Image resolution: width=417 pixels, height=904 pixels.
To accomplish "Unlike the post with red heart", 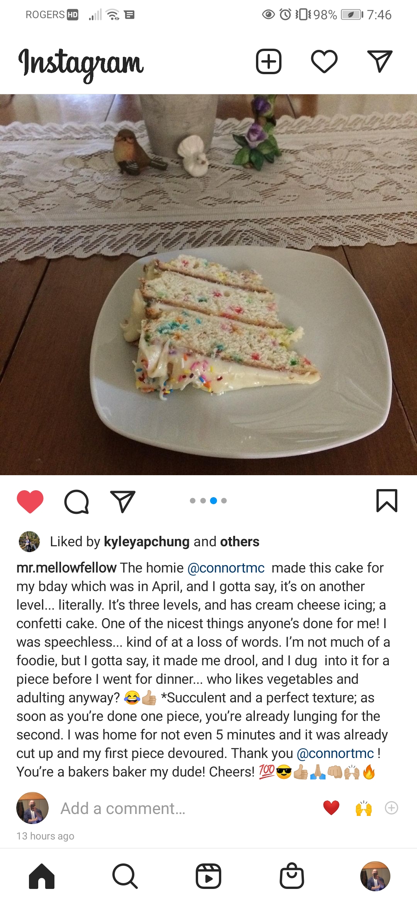I will (x=30, y=501).
